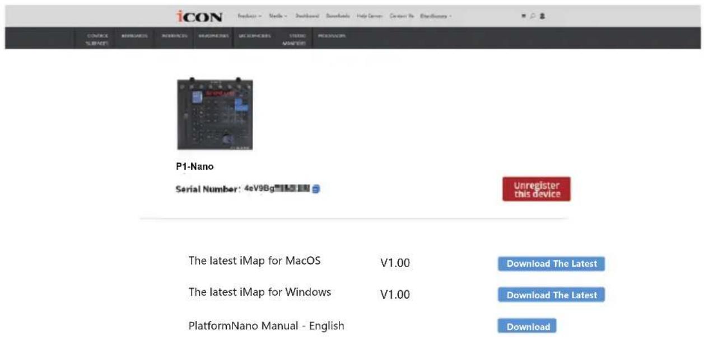Open the user account icon
The height and width of the screenshot is (337, 704).
[x=542, y=16]
